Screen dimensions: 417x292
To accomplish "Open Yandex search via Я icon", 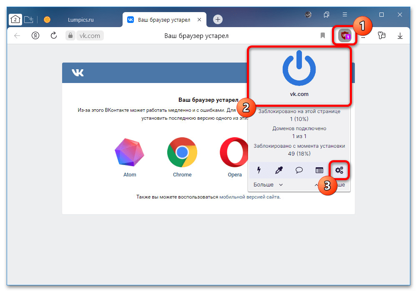I will tap(35, 35).
